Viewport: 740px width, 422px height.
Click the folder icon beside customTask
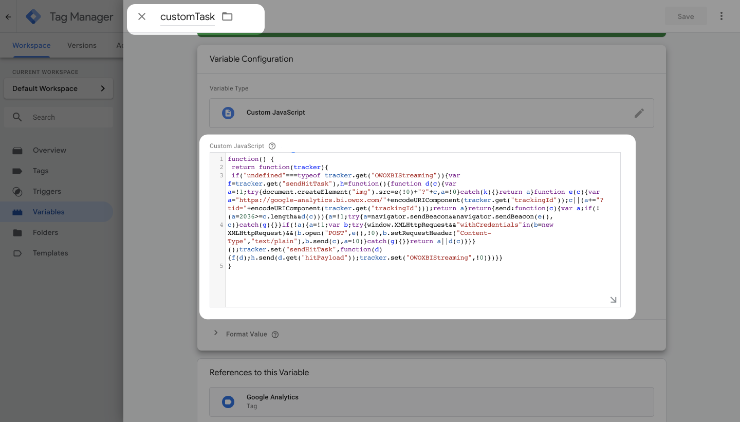[227, 16]
